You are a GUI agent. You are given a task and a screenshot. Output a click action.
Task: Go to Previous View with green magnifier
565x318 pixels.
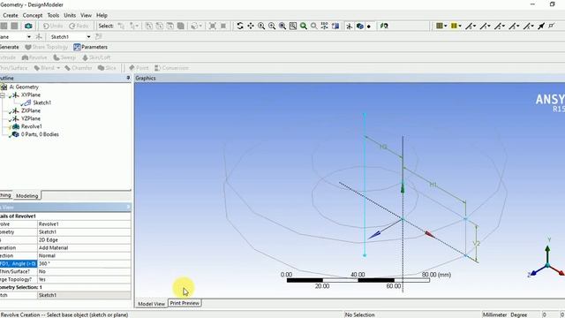click(x=304, y=26)
